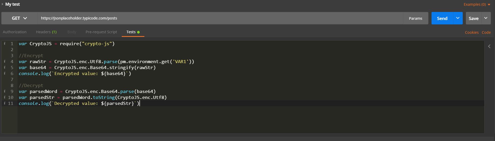
Task: Switch to the Pre-request Script tab
Action: tap(101, 32)
